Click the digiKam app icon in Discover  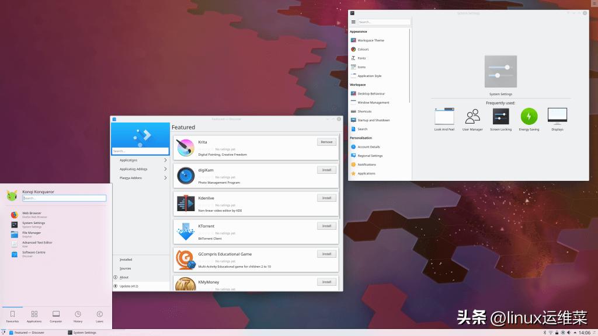coord(185,176)
